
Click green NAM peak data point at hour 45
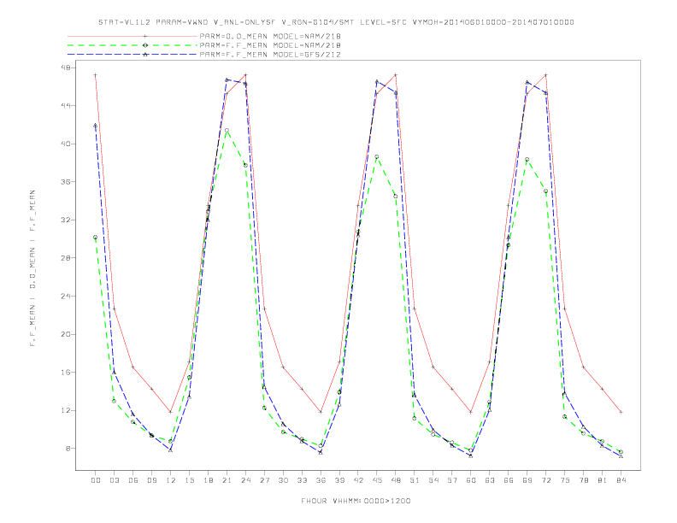(x=377, y=157)
